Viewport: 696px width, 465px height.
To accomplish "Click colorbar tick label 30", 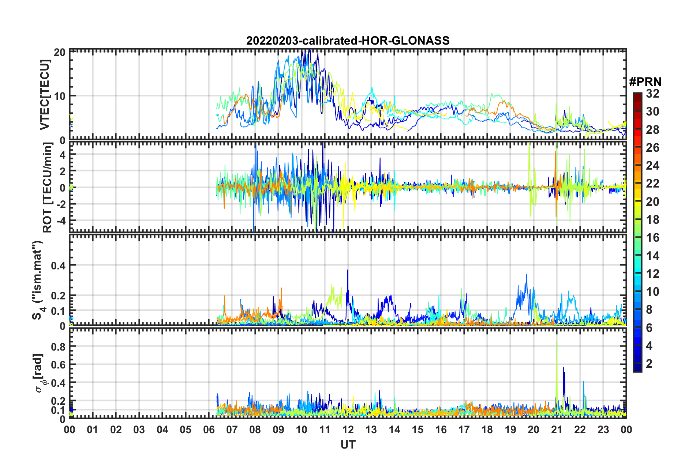I will coord(652,111).
